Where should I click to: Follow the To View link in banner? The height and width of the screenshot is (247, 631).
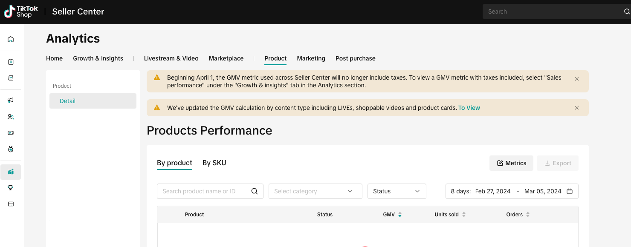(469, 108)
